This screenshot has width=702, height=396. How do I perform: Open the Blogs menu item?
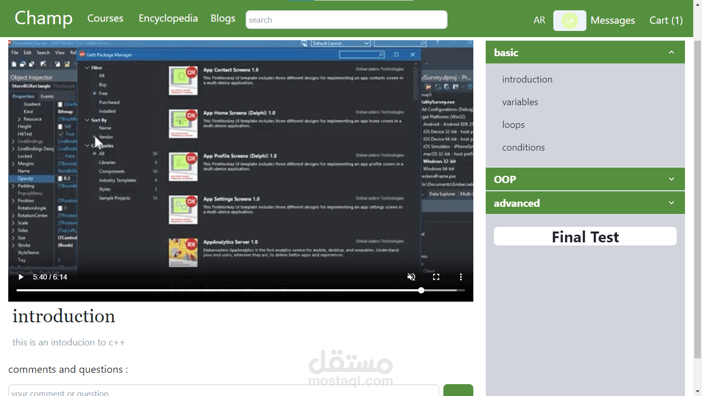pyautogui.click(x=223, y=18)
